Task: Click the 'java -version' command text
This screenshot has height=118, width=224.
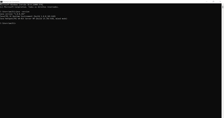Action: pyautogui.click(x=23, y=12)
